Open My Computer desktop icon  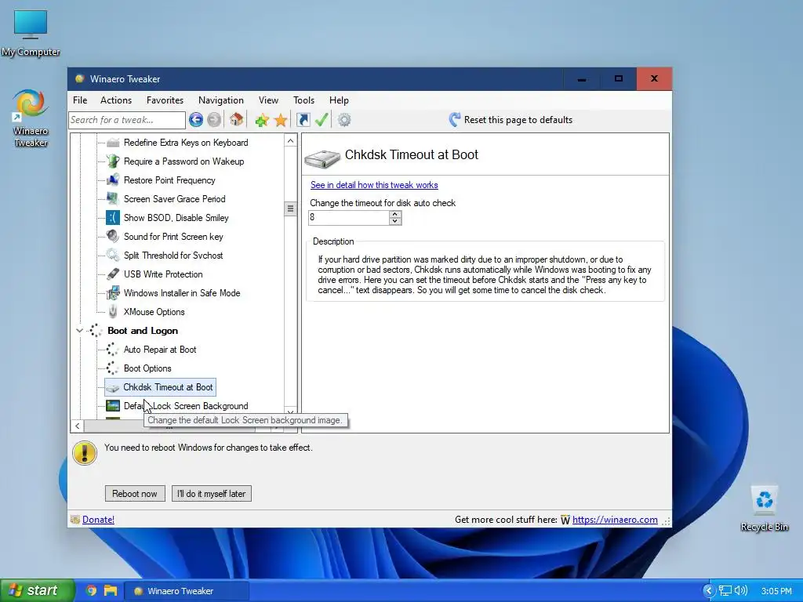tap(31, 33)
